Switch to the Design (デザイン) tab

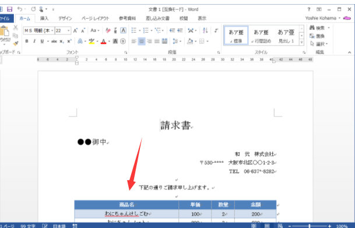(65, 18)
